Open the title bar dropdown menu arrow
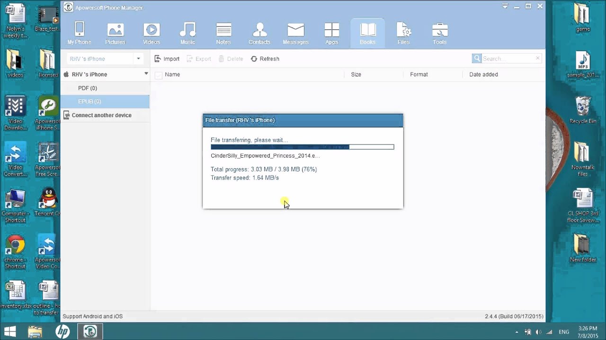Screen dimensions: 606x340 (x=506, y=7)
